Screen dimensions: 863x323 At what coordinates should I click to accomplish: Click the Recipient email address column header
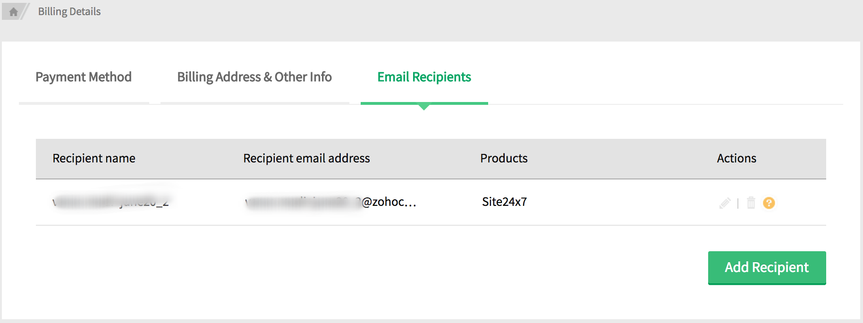(x=306, y=159)
